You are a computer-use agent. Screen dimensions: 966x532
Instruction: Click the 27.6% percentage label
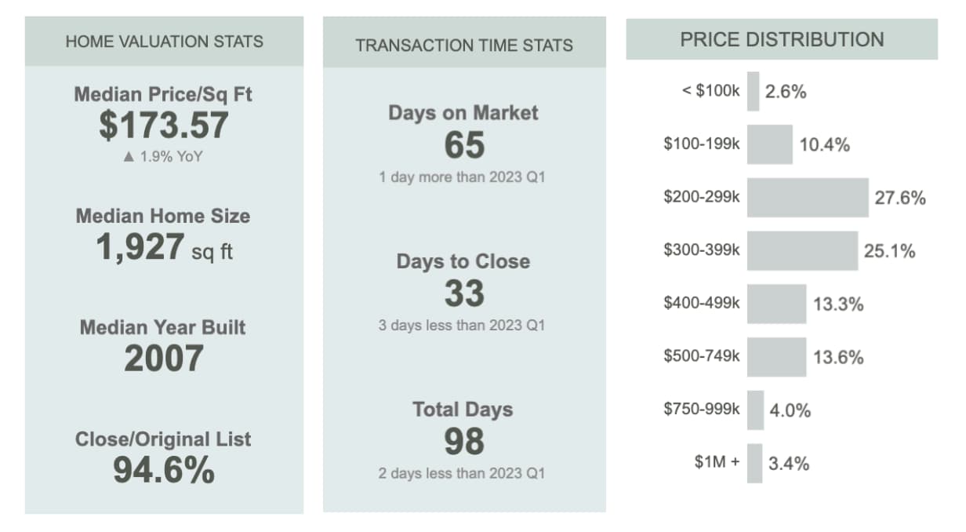tap(900, 198)
